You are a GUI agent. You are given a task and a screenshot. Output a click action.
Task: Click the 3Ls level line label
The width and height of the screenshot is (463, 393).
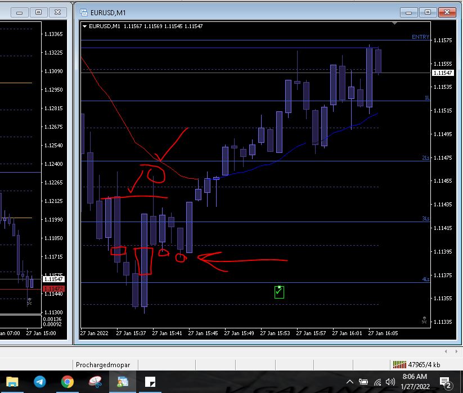click(x=425, y=219)
